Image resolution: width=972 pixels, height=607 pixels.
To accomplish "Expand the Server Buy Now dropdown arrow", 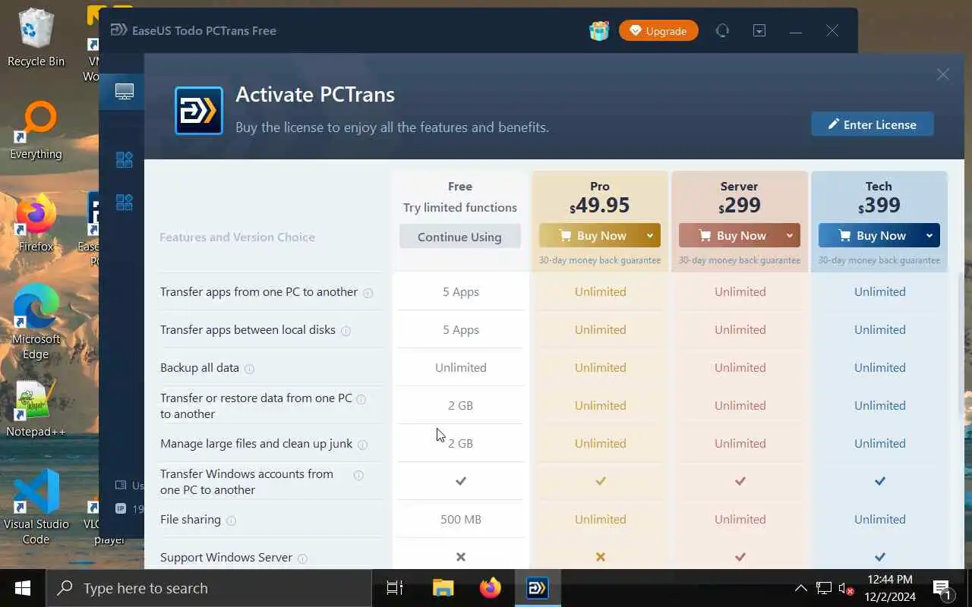I will (x=790, y=235).
